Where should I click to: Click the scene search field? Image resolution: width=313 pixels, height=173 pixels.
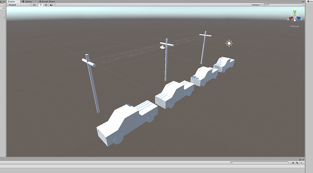[284, 5]
